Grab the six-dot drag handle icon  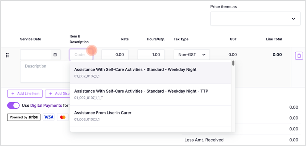click(x=7, y=55)
